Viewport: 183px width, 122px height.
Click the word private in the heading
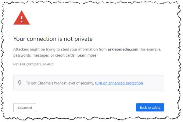tap(84, 39)
